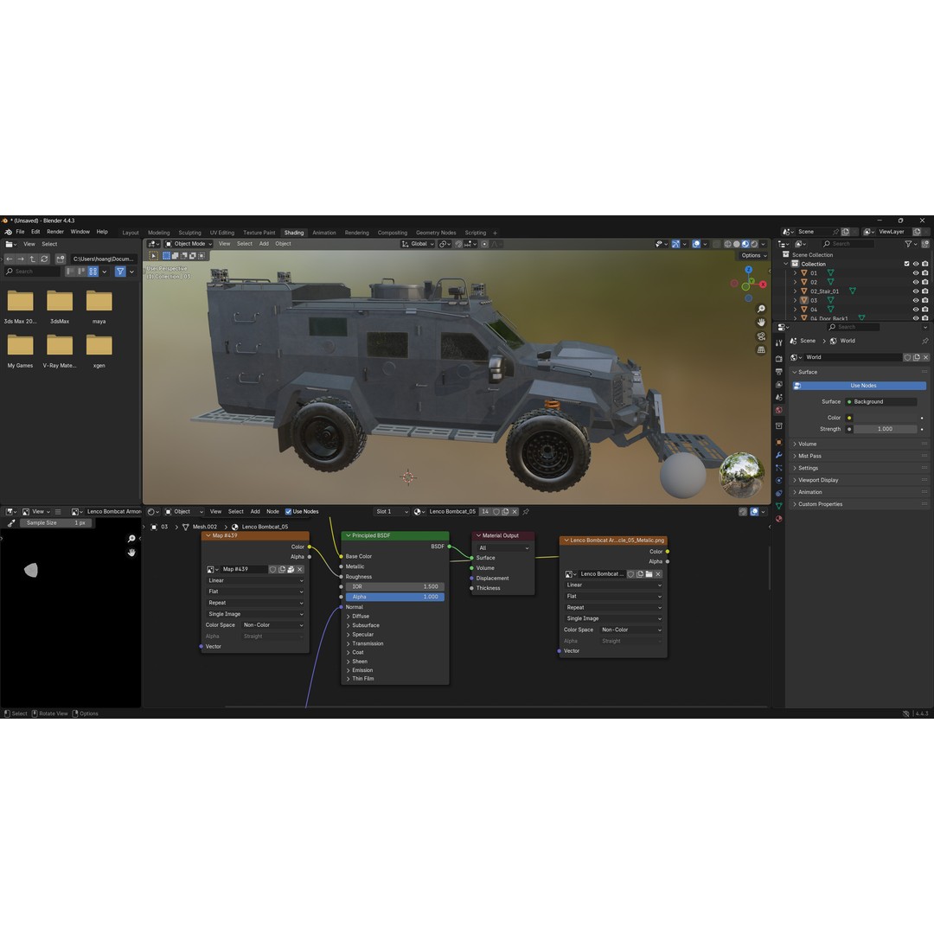This screenshot has width=934, height=934.
Task: Click the viewport zoom magnifier icon
Action: (x=761, y=309)
